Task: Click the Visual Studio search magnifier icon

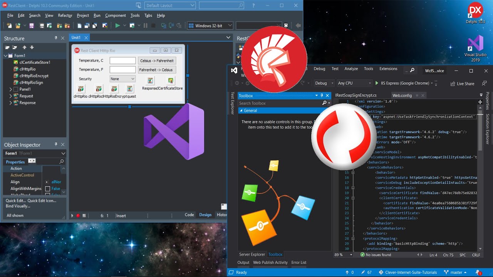Action: 412,70
